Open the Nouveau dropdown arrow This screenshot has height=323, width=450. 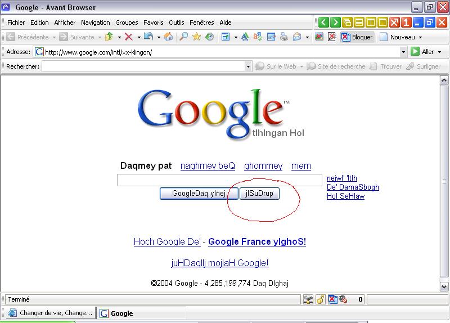[x=420, y=37]
